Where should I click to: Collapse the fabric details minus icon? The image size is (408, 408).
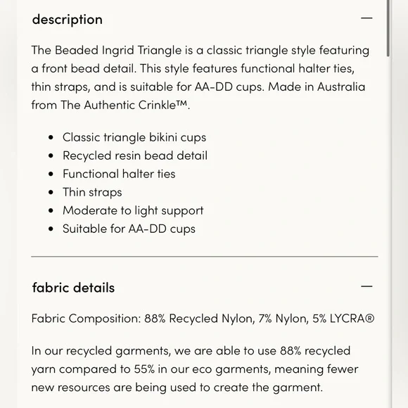coord(366,286)
